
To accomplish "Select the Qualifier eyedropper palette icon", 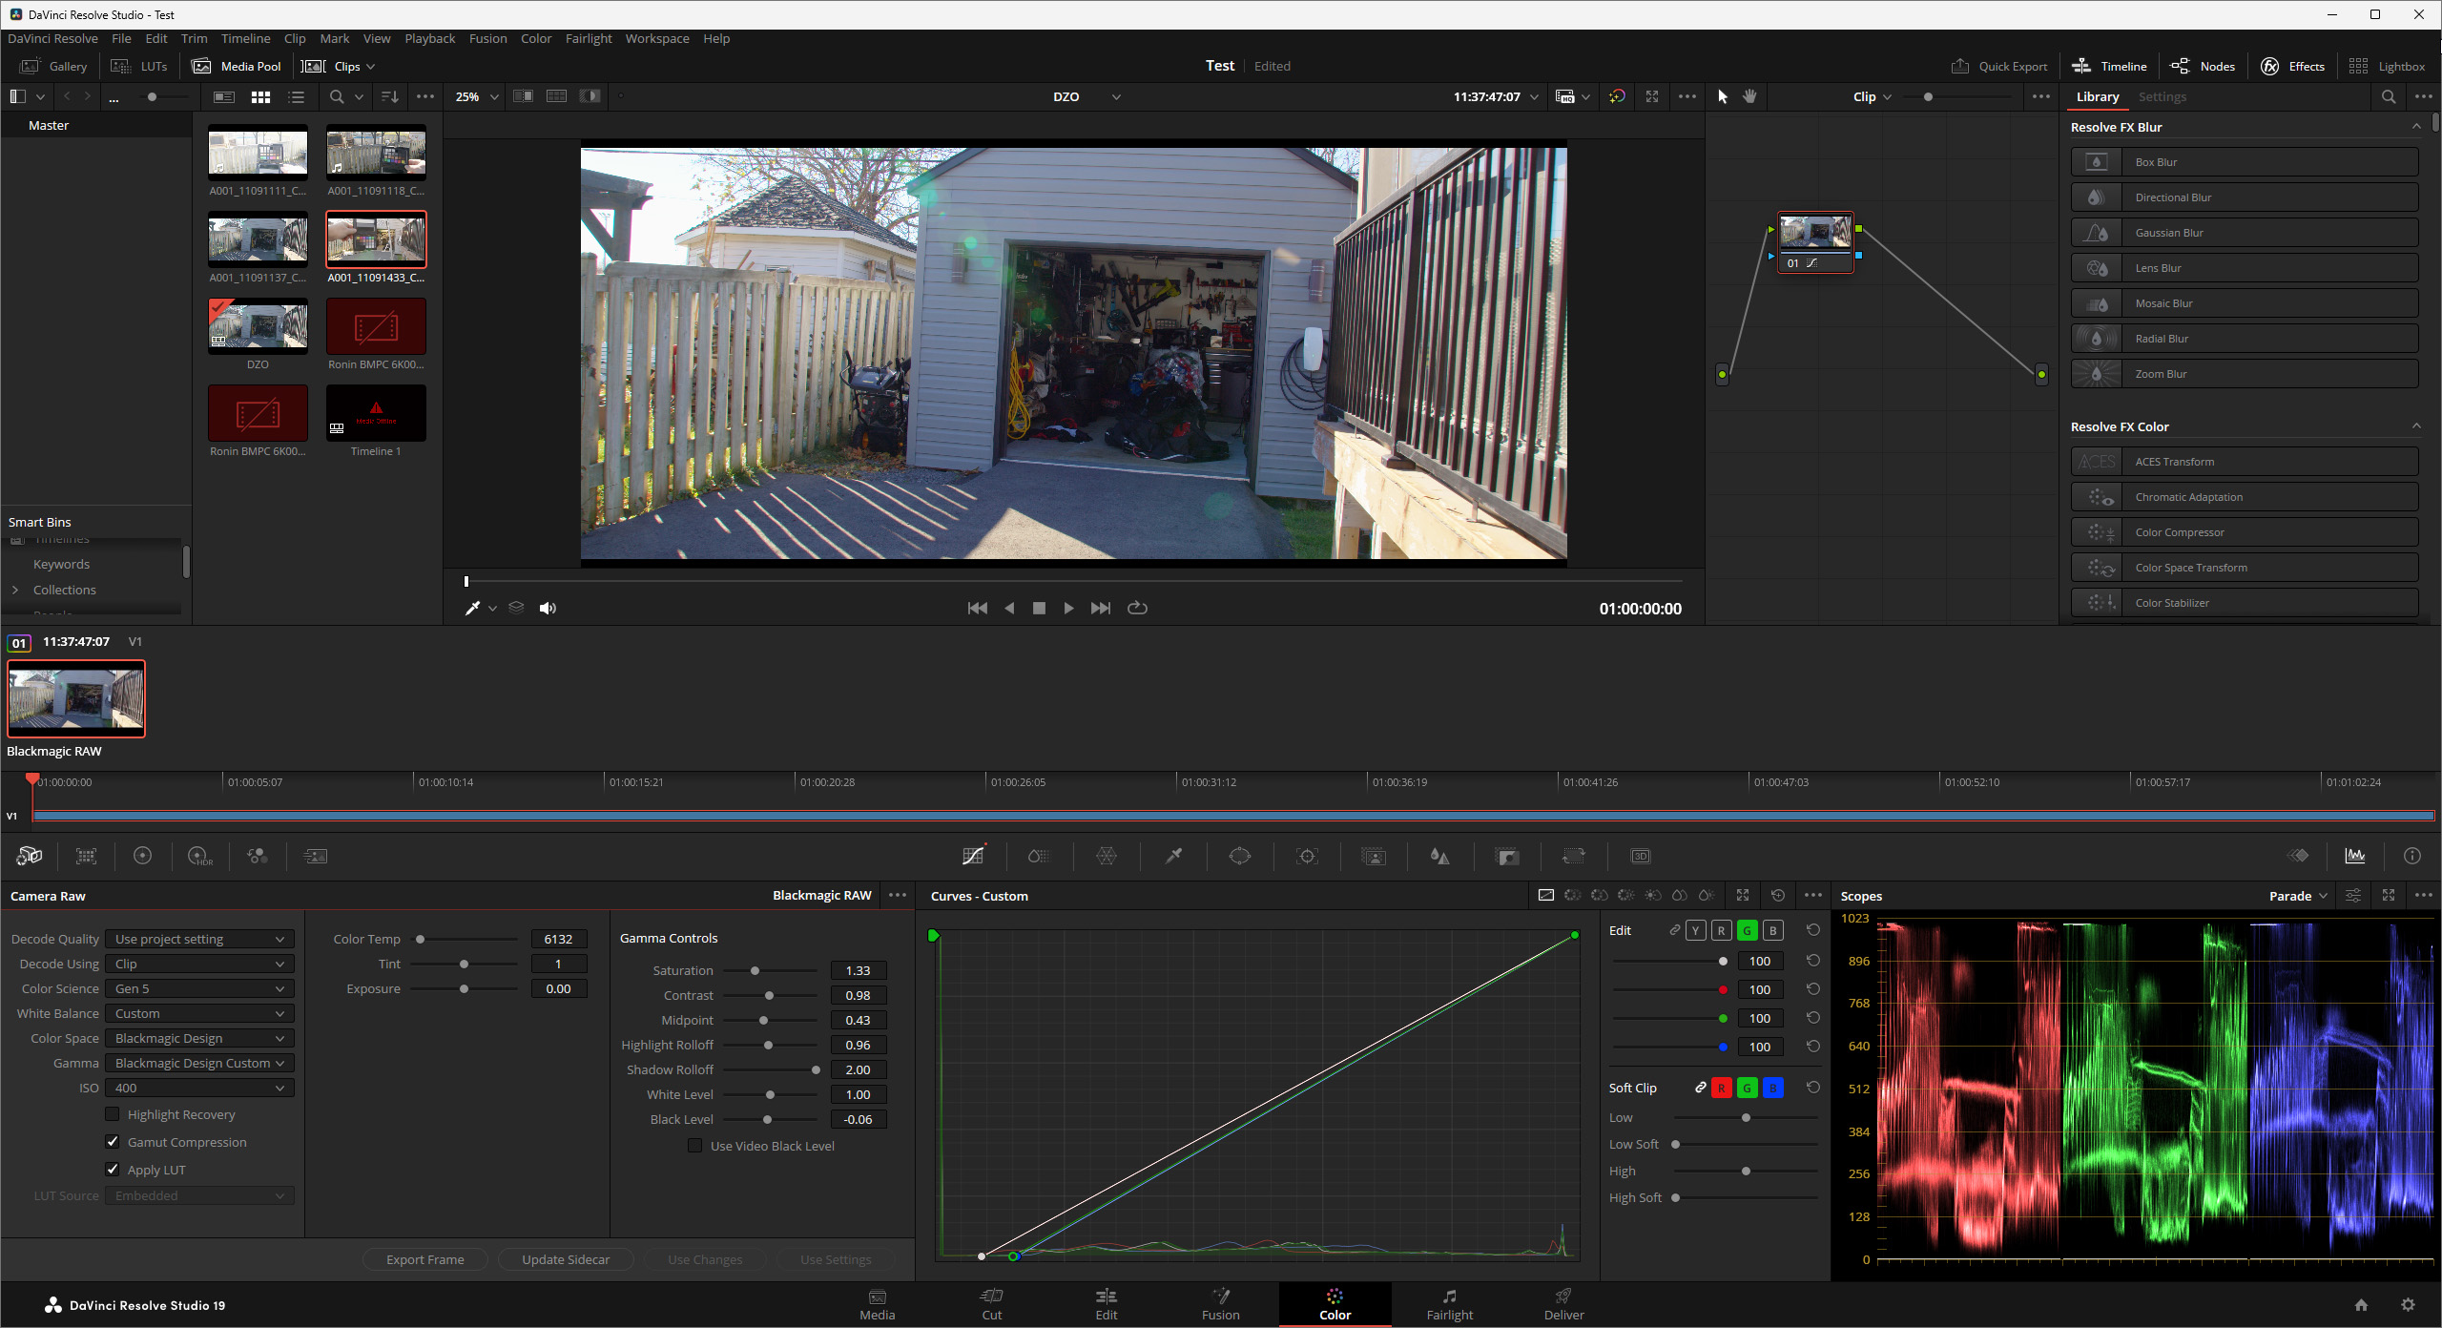I will click(x=1174, y=856).
